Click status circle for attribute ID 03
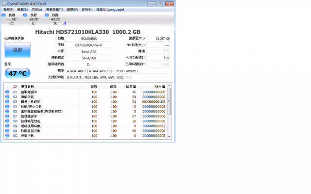The height and width of the screenshot is (194, 311). (x=7, y=102)
